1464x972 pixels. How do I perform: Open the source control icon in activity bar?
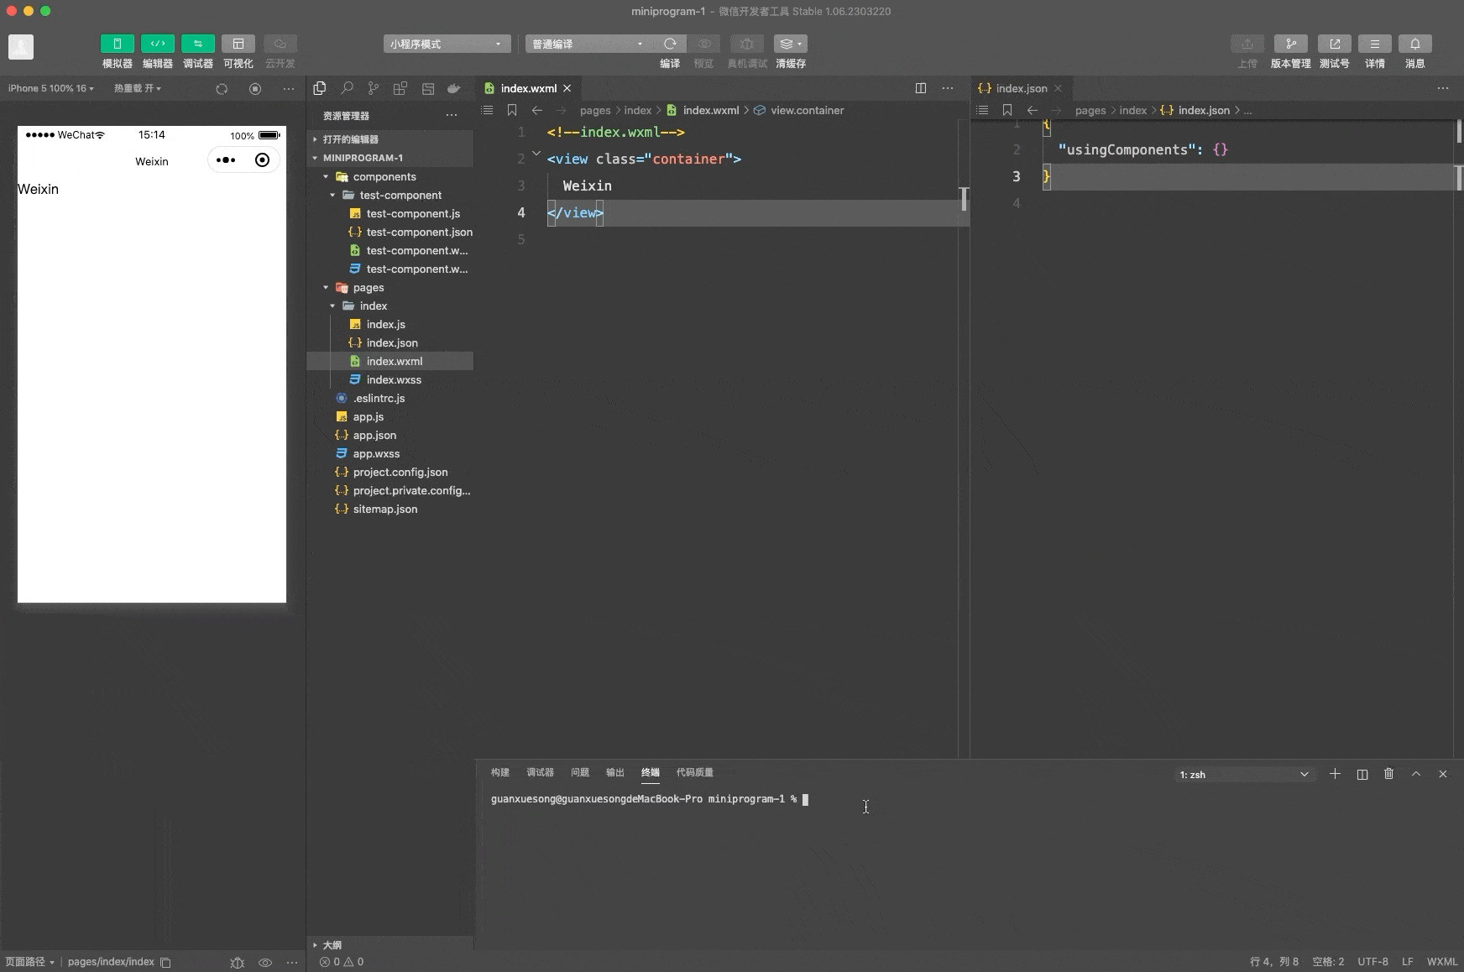pos(374,88)
